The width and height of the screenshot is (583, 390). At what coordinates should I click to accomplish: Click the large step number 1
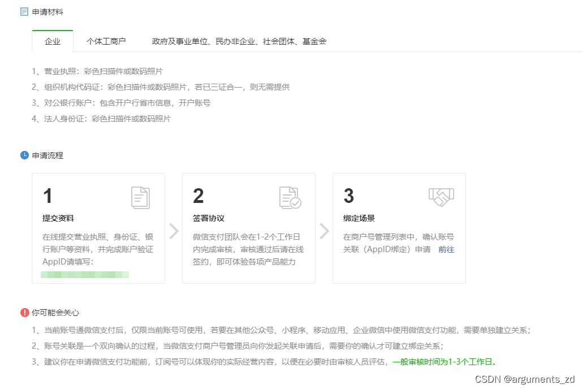(x=47, y=196)
